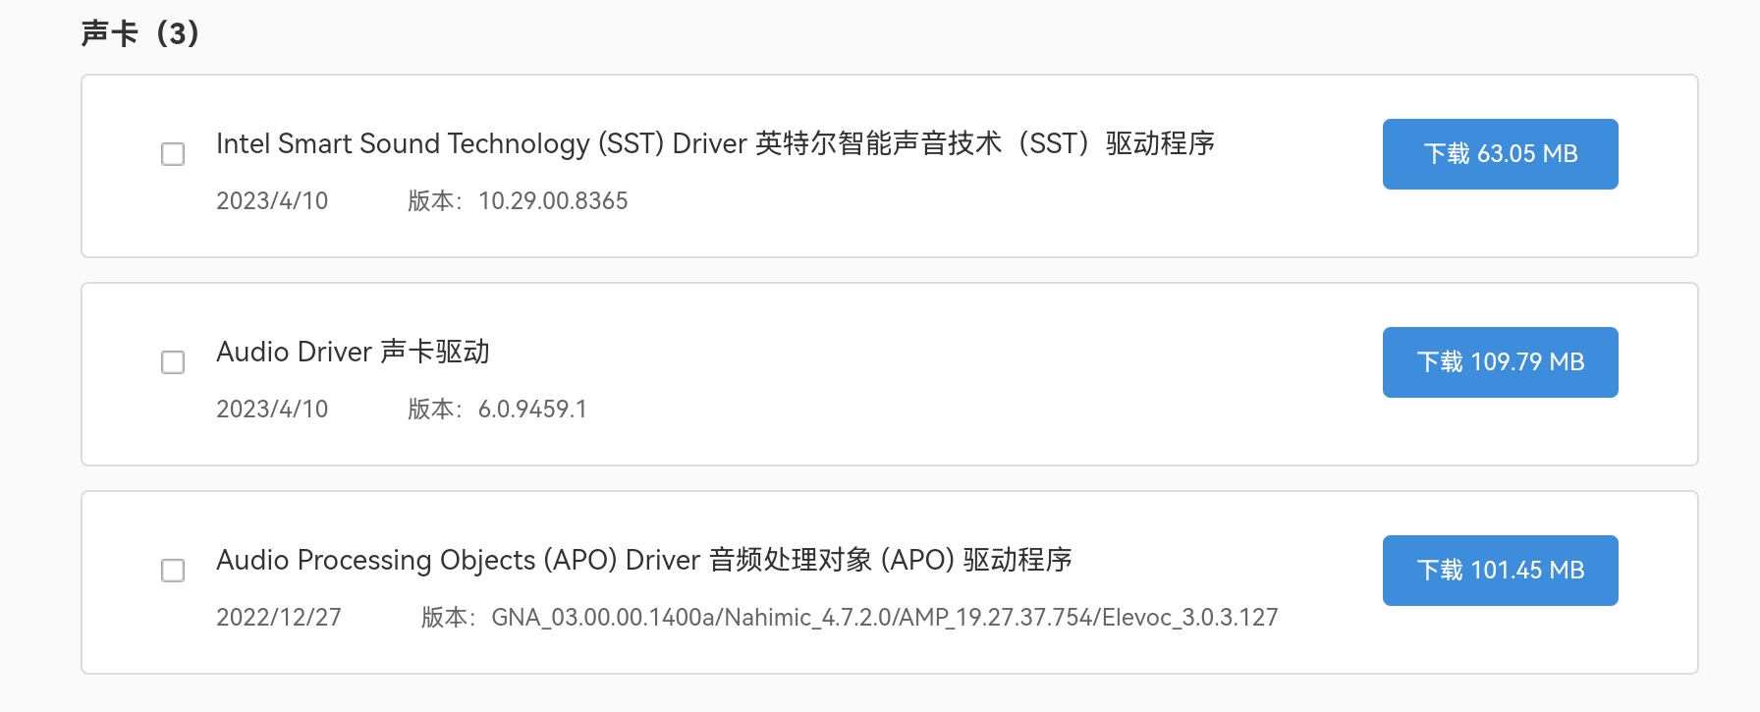
Task: Click the 版本 label in the APO driver card
Action: pos(444,618)
